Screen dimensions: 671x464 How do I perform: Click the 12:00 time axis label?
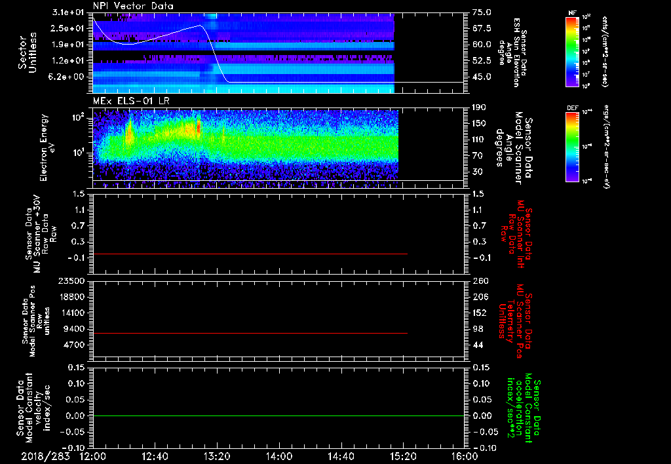[93, 456]
